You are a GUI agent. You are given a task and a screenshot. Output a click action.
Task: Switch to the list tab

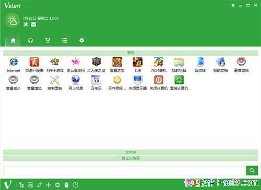point(65,41)
